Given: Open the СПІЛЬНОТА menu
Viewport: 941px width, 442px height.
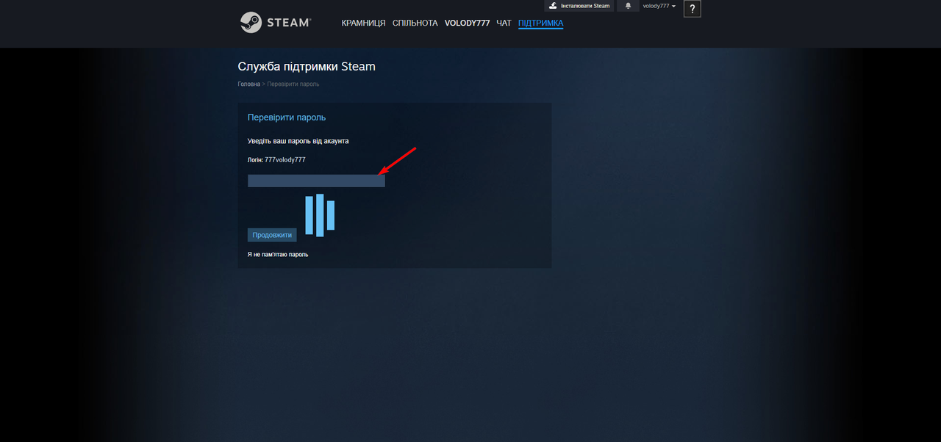Looking at the screenshot, I should point(415,23).
